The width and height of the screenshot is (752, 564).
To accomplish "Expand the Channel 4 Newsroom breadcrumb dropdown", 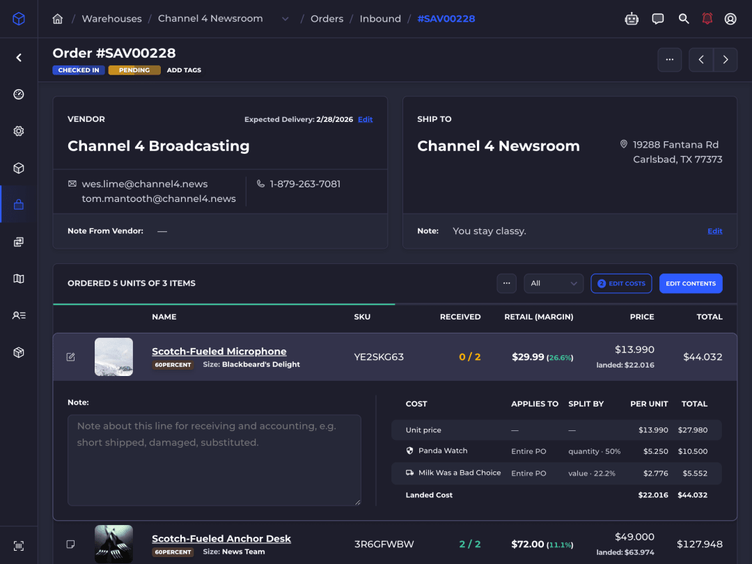I will (x=285, y=19).
